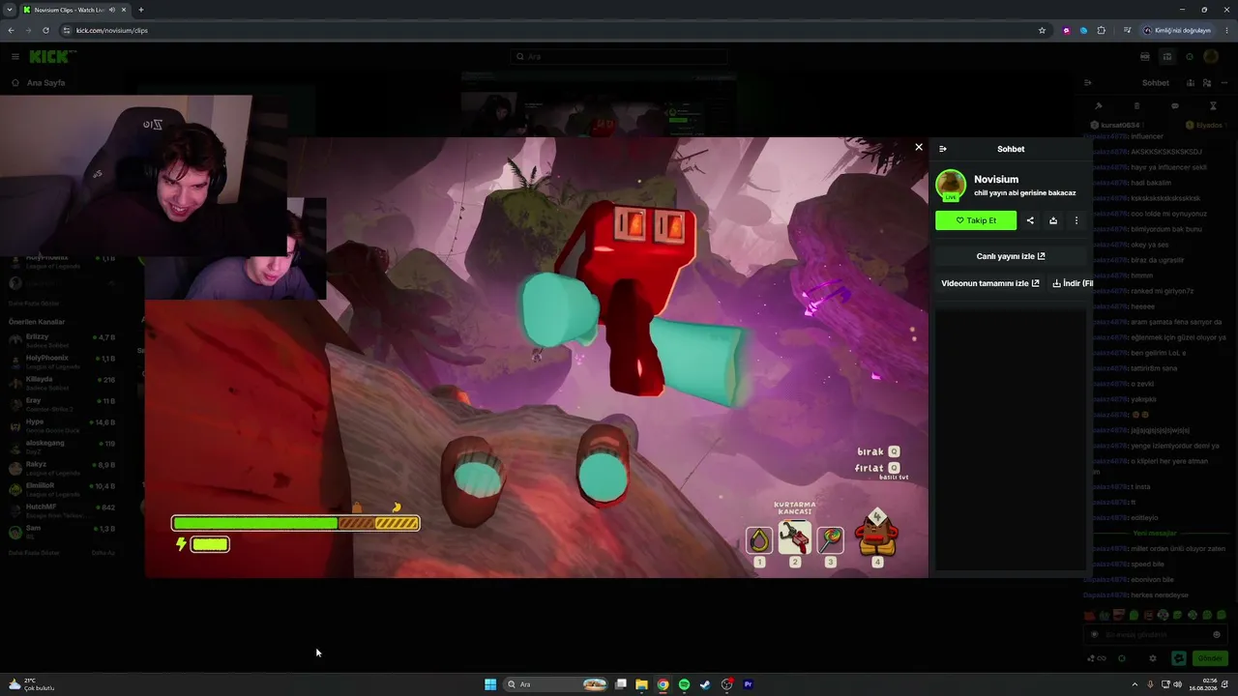Image resolution: width=1238 pixels, height=696 pixels.
Task: Open Novisium's profile avatar
Action: pos(951,185)
